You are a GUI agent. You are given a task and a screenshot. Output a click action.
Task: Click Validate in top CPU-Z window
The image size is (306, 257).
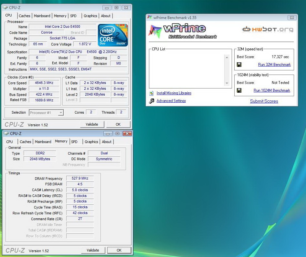92,124
